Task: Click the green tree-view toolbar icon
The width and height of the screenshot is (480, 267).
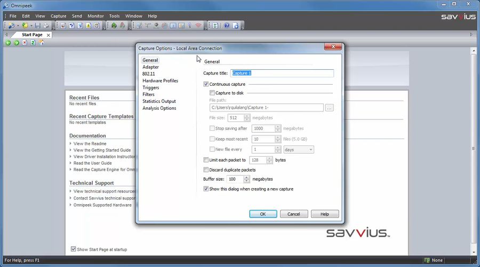Action: pyautogui.click(x=215, y=26)
